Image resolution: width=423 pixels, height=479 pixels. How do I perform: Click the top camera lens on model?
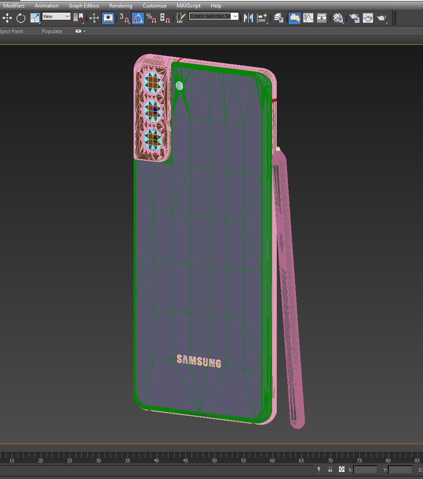click(x=153, y=82)
